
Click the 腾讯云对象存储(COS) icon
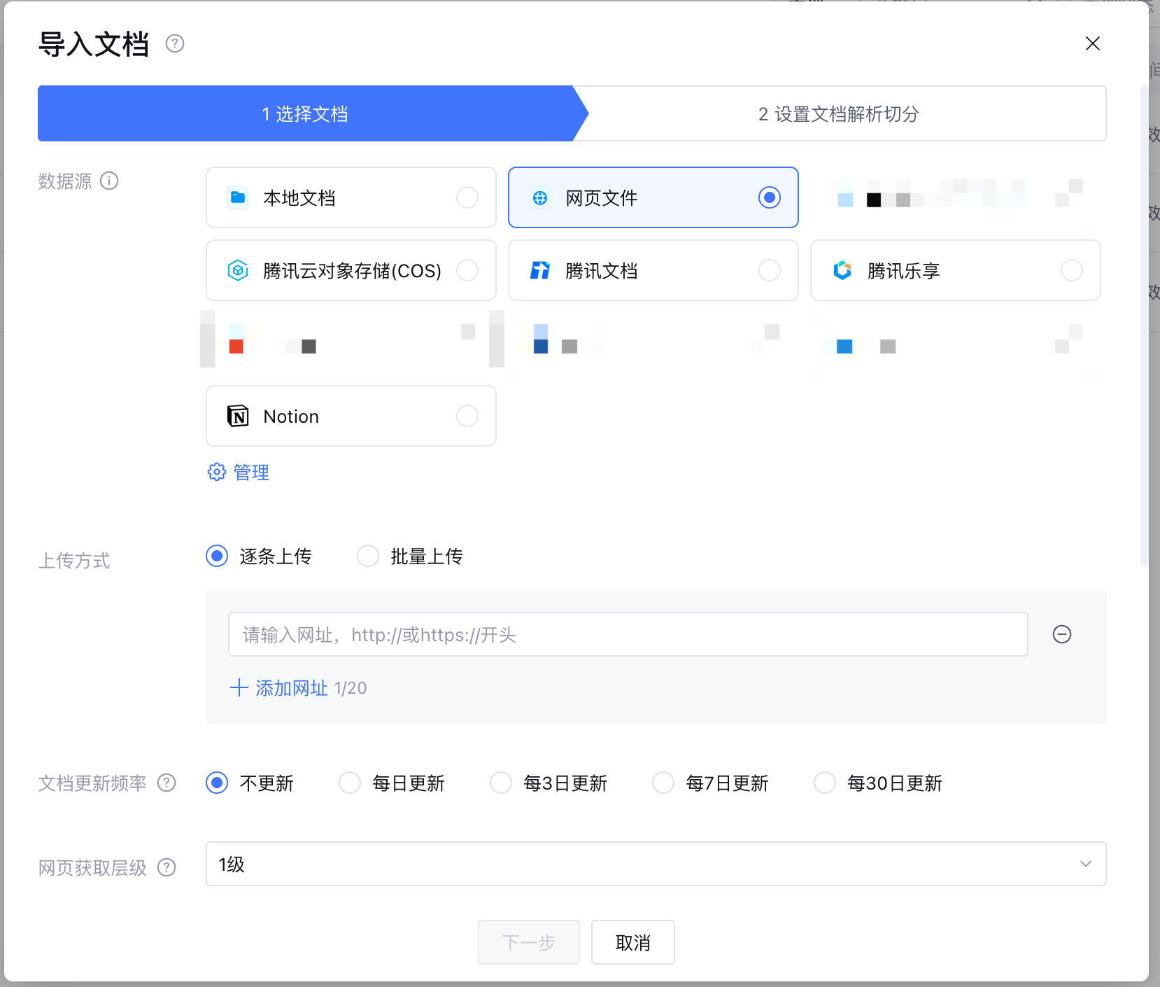coord(238,270)
